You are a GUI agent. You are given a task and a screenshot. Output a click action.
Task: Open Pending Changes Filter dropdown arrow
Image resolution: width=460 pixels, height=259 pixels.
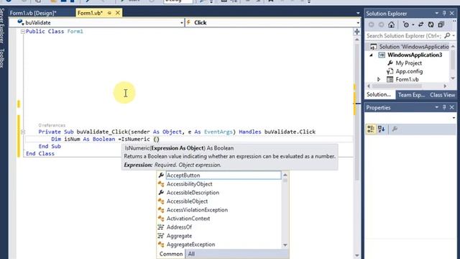[x=413, y=24]
